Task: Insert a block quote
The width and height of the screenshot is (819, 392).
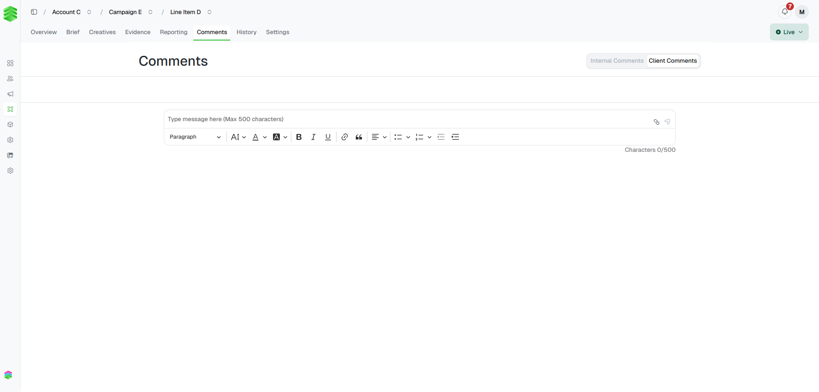Action: [x=359, y=137]
